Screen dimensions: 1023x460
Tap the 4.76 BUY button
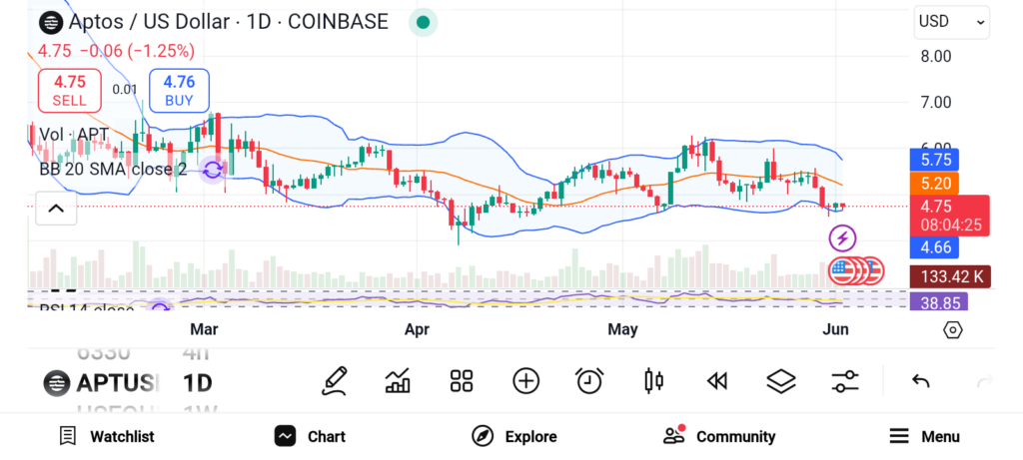click(x=179, y=91)
